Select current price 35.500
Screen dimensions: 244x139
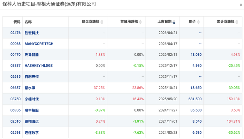196,110
